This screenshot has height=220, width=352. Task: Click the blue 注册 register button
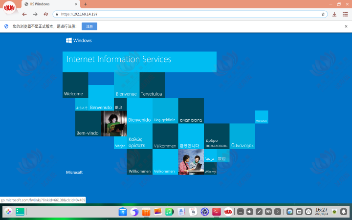(89, 26)
